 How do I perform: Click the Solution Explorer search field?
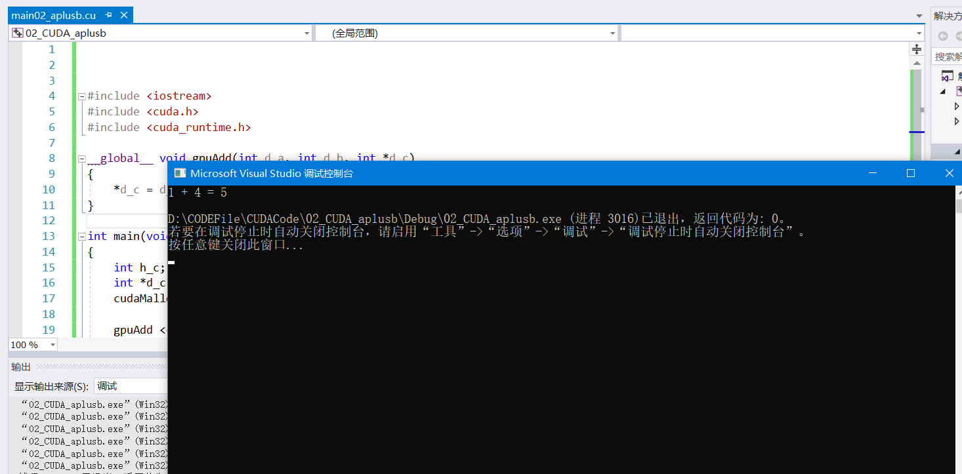pyautogui.click(x=947, y=57)
